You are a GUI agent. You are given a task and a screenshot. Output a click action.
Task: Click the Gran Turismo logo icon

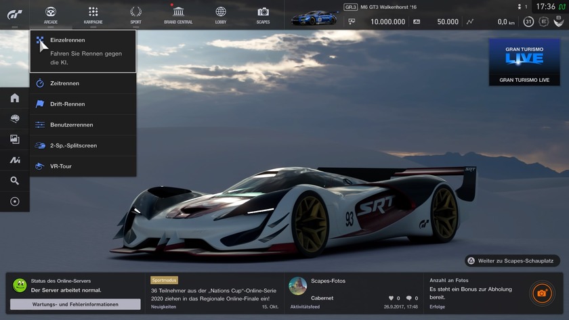click(14, 14)
